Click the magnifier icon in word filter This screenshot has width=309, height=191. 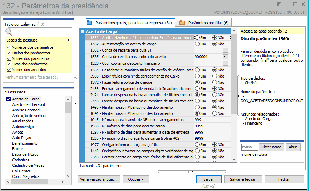8,32
